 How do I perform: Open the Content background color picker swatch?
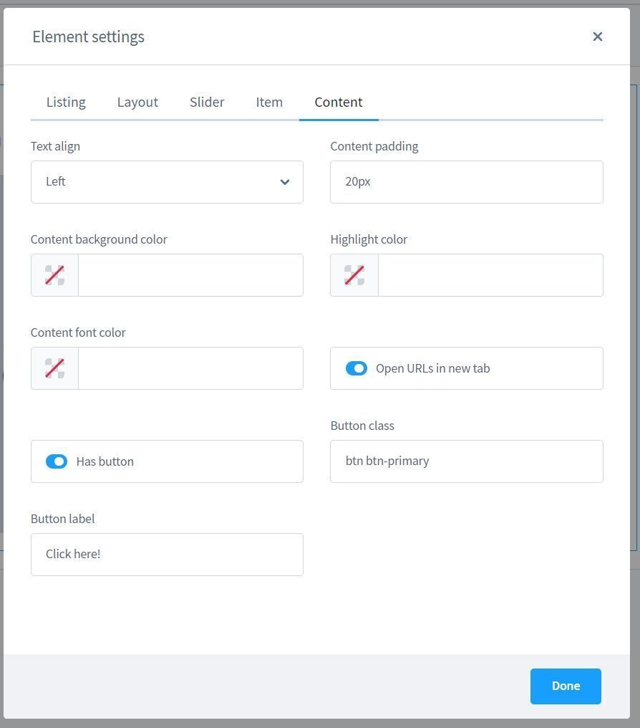[55, 275]
